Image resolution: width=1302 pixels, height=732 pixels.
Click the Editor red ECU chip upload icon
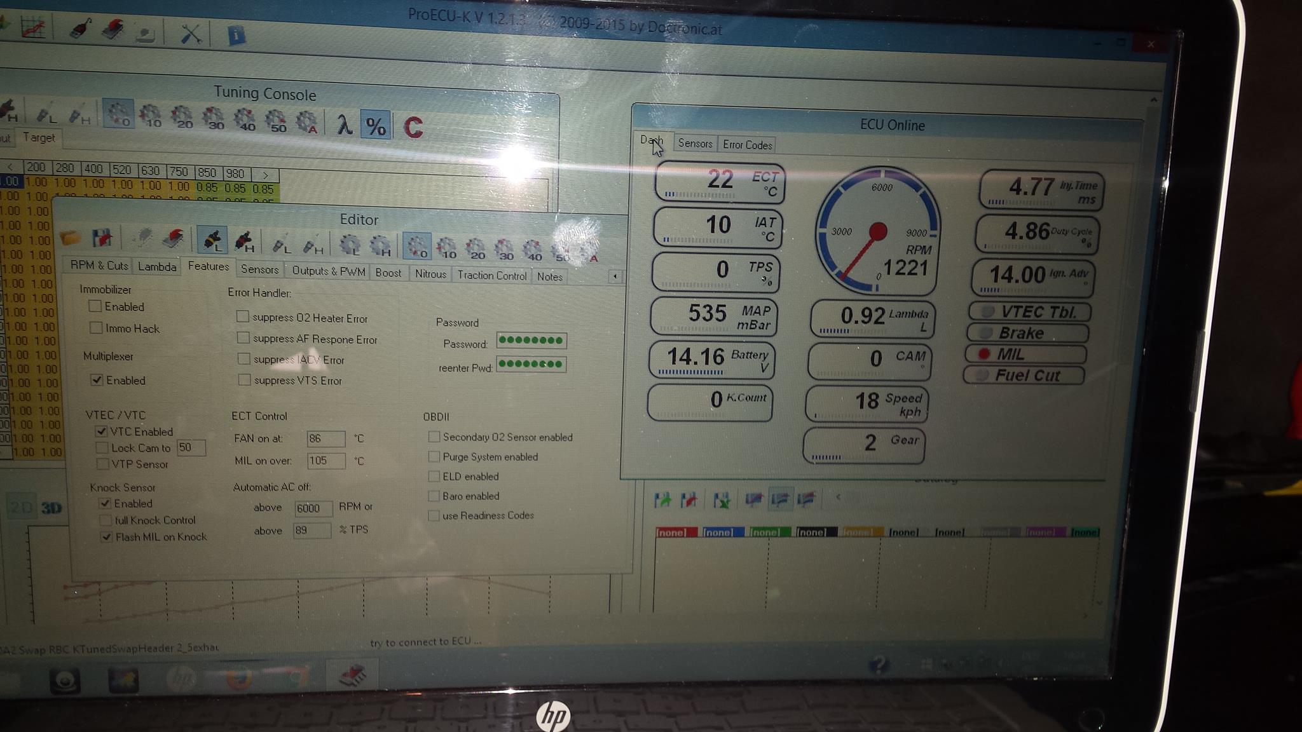coord(173,239)
